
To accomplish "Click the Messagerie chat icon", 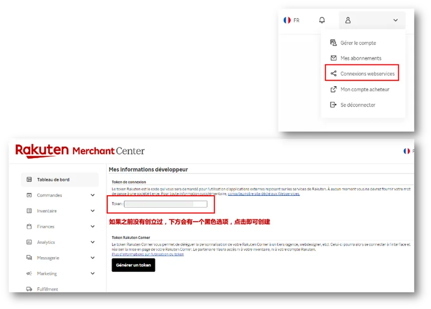I will [x=29, y=258].
